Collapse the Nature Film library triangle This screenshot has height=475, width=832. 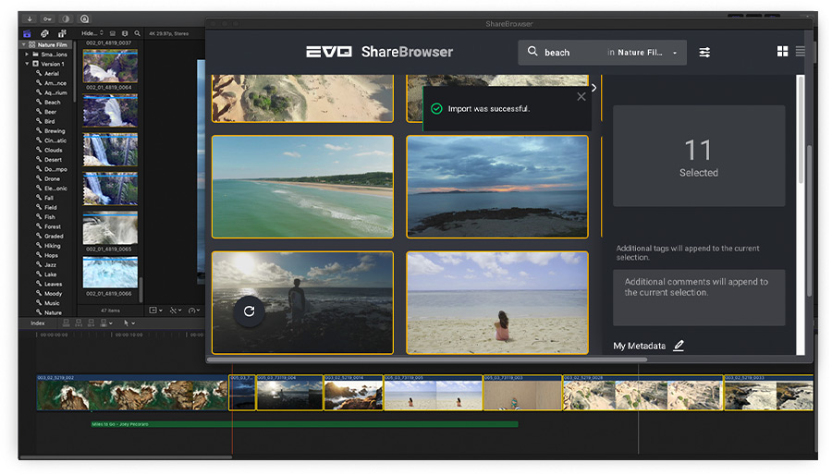click(24, 44)
